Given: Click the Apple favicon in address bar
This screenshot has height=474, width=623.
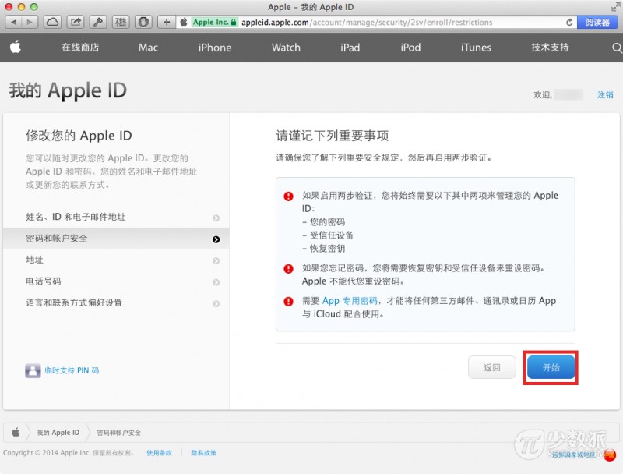Looking at the screenshot, I should click(184, 23).
